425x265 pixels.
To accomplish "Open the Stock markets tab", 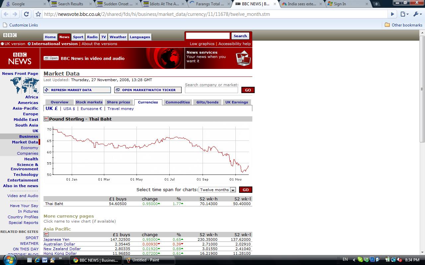I will tap(89, 102).
